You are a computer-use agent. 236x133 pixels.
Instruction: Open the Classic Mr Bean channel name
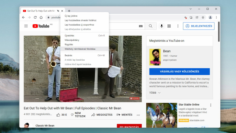pos(45,126)
